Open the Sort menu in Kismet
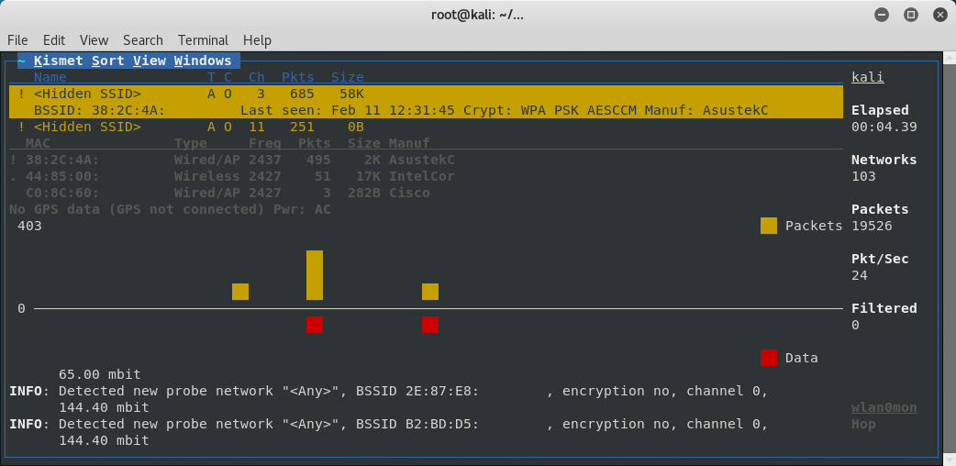 (x=108, y=61)
